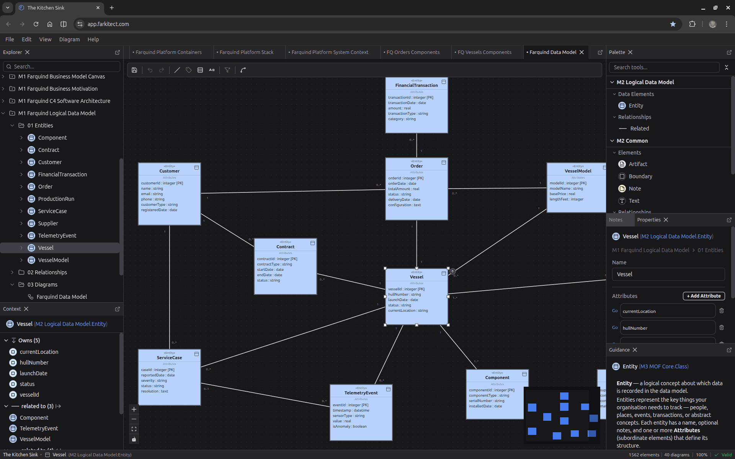Click the redo arrow in the diagram toolbar

click(162, 70)
